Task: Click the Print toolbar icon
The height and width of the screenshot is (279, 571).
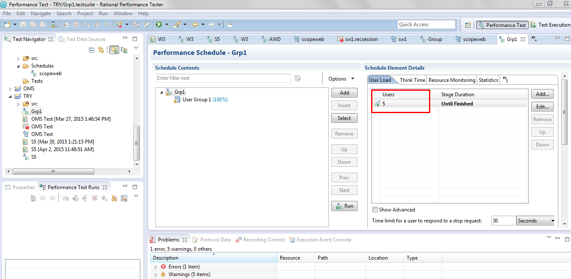Action: click(42, 24)
